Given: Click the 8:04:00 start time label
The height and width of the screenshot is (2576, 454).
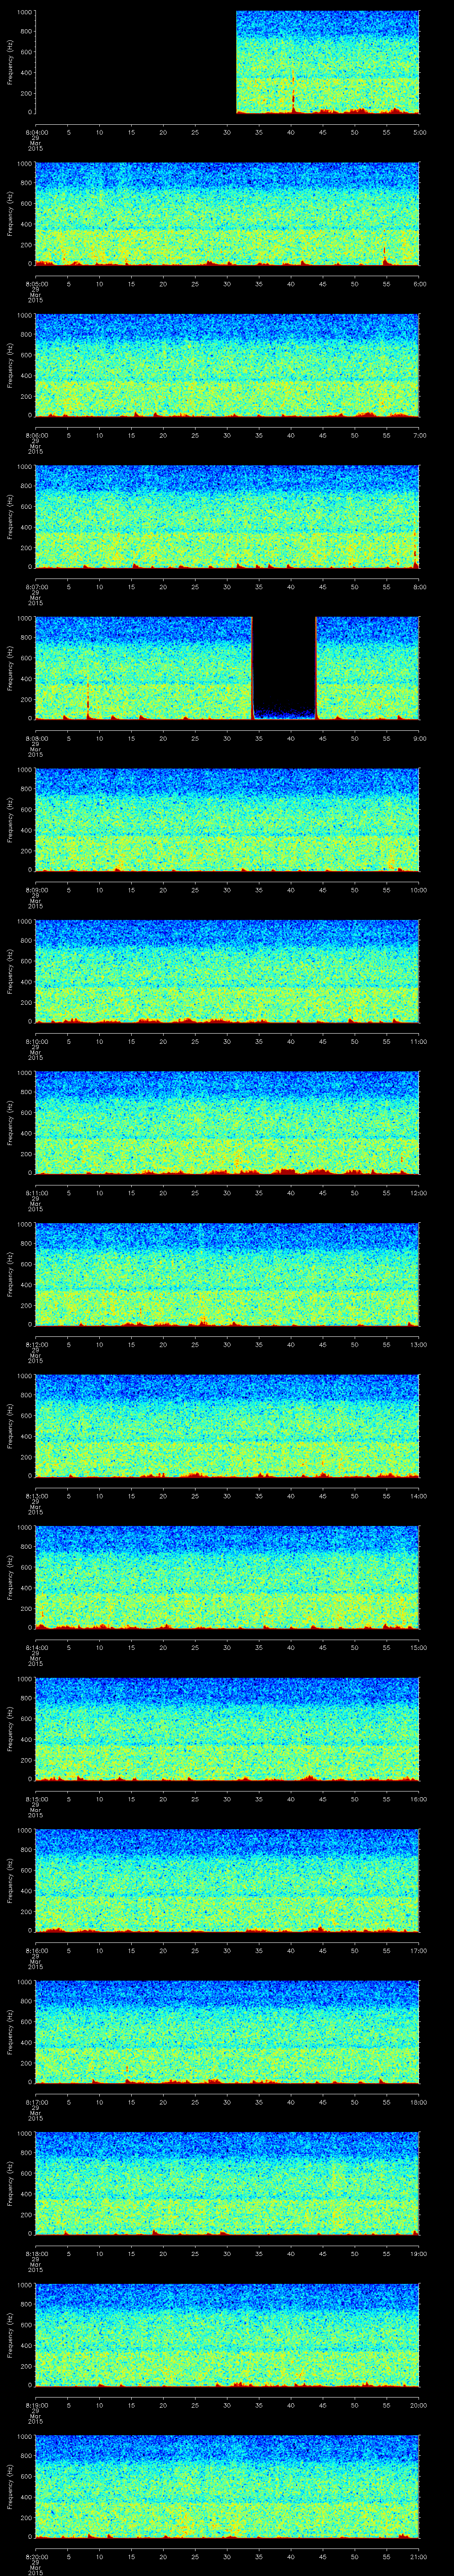Looking at the screenshot, I should click(35, 132).
